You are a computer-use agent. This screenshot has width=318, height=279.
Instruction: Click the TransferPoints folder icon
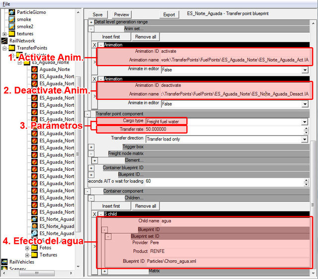click(x=11, y=48)
